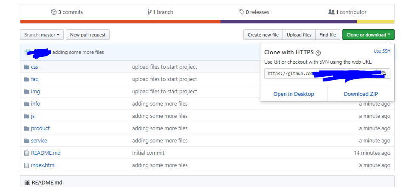Click the folder icon next to service
The height and width of the screenshot is (187, 418).
point(27,140)
